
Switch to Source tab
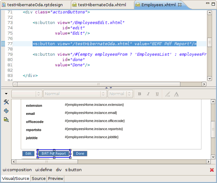38,178
